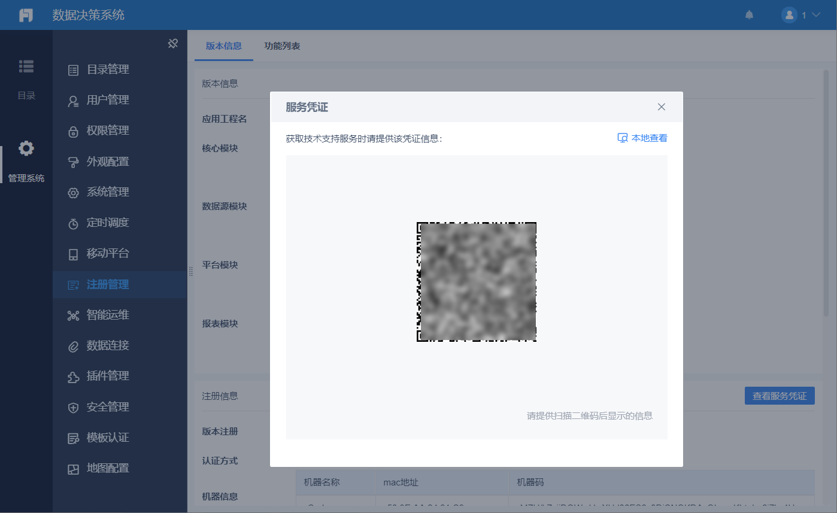Click the 定时调度 stopwatch icon
The height and width of the screenshot is (513, 837).
pyautogui.click(x=73, y=223)
